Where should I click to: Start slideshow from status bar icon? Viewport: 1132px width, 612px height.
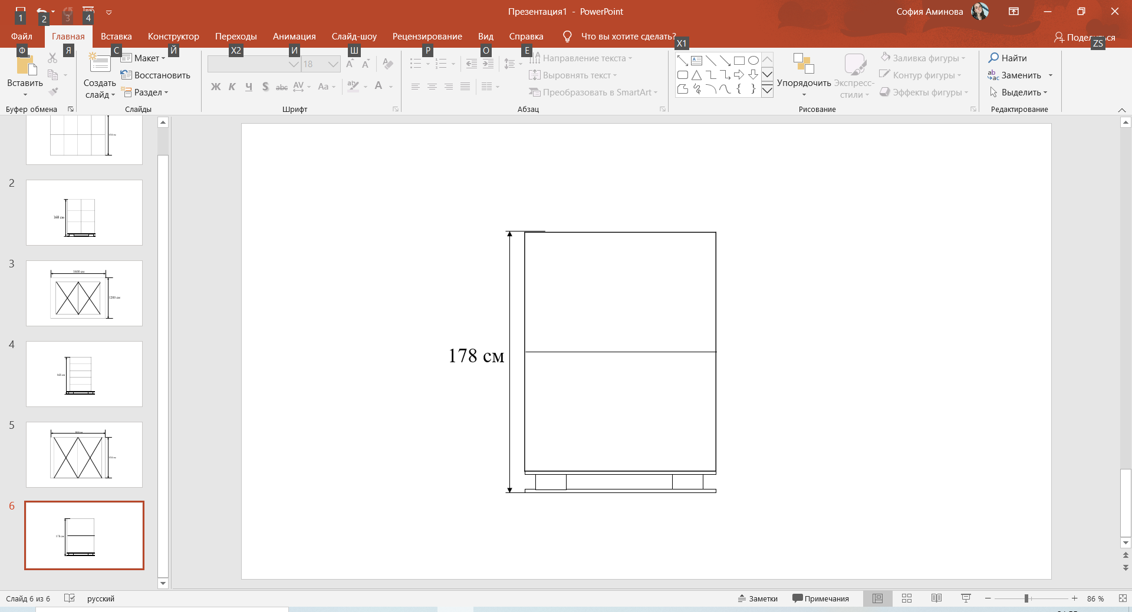tap(966, 598)
